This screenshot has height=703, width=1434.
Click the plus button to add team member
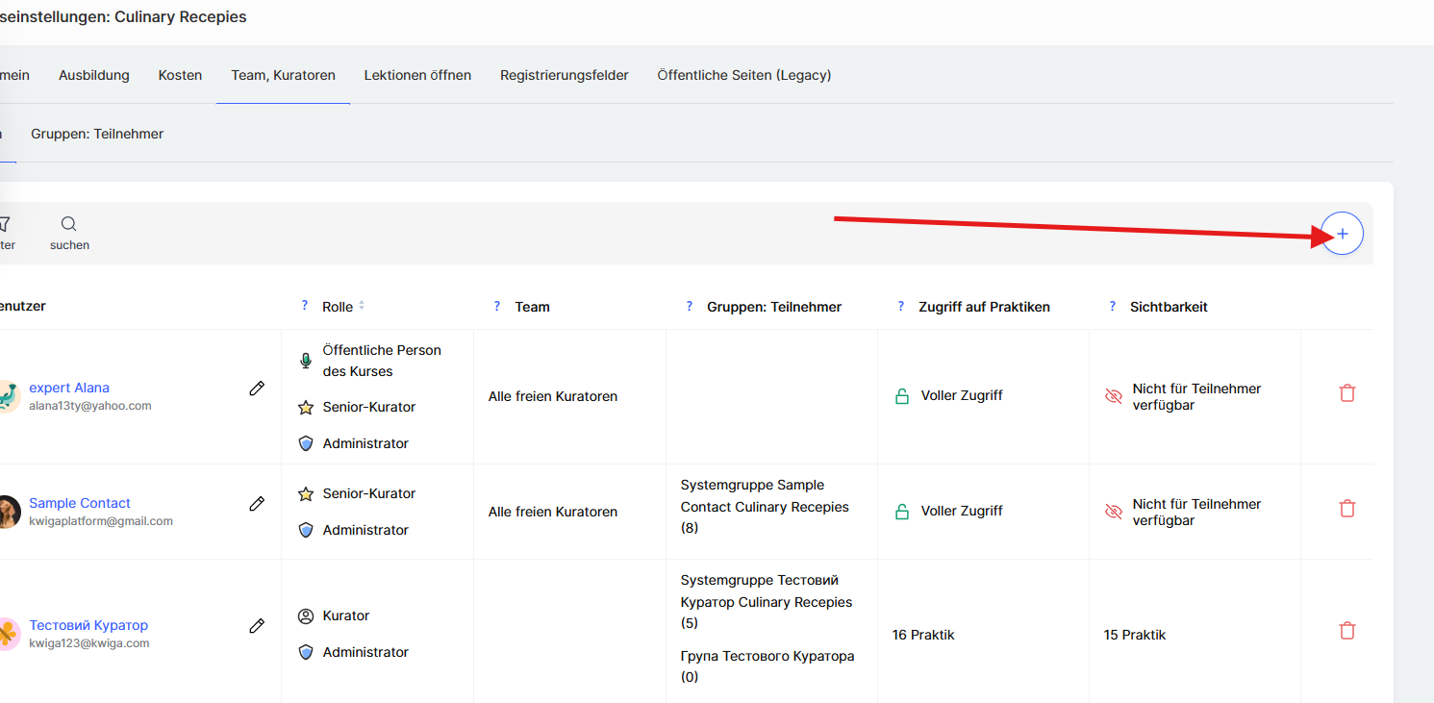[1342, 234]
